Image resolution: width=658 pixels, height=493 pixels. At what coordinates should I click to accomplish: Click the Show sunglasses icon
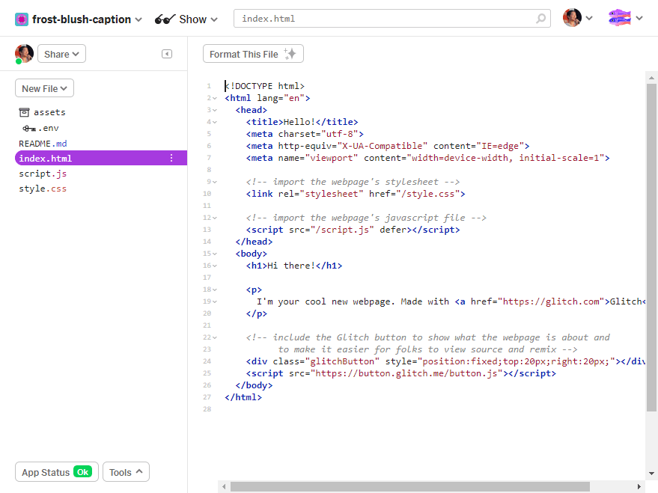165,19
